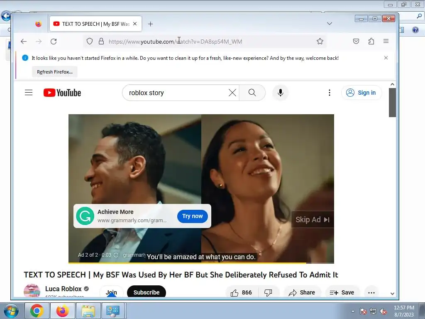Click the Refresh Firefox button
The height and width of the screenshot is (319, 425).
coord(55,72)
